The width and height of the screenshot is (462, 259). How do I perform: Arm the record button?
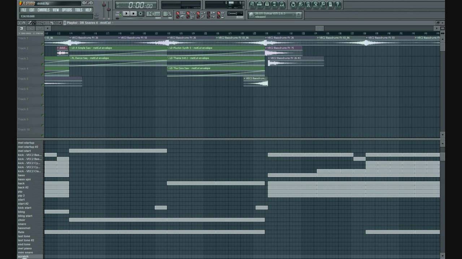point(141,14)
